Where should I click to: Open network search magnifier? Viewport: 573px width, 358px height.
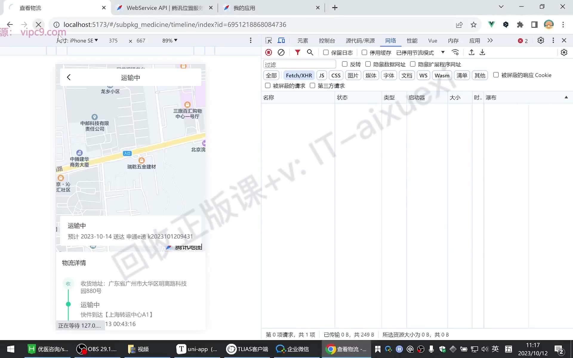point(310,53)
